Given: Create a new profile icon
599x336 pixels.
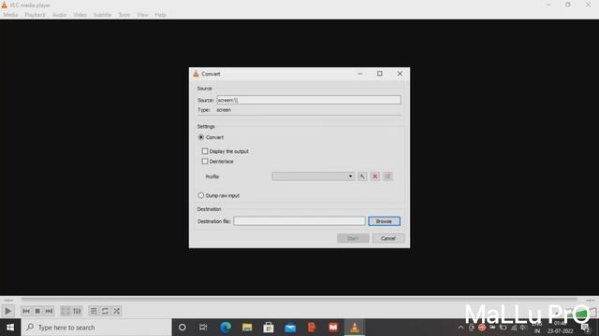Looking at the screenshot, I should click(387, 176).
